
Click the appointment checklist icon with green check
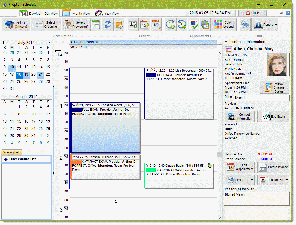click(x=193, y=25)
